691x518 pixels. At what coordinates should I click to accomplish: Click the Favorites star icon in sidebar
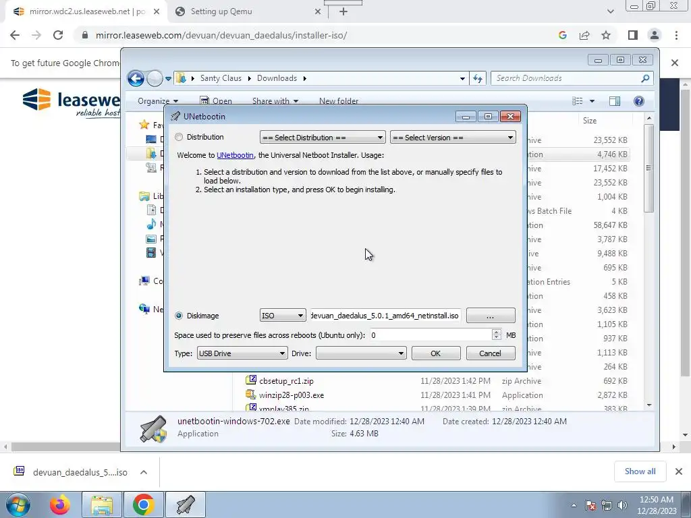click(x=144, y=125)
